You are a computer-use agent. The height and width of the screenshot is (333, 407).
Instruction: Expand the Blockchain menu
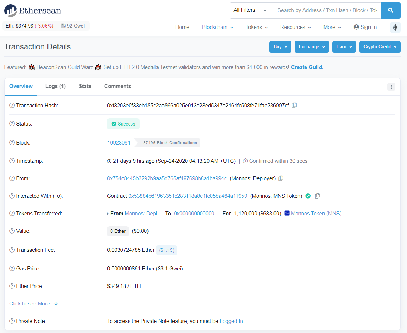point(217,27)
